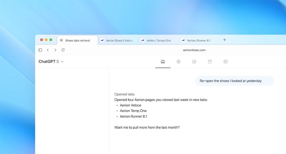The height and width of the screenshot is (154, 286).
Task: Click the Aerion logo on Tempo One tab
Action: pos(143,40)
